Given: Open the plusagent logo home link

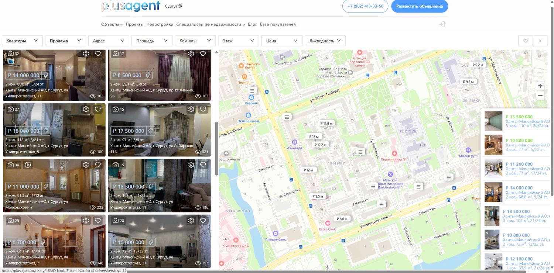Looking at the screenshot, I should 131,6.
